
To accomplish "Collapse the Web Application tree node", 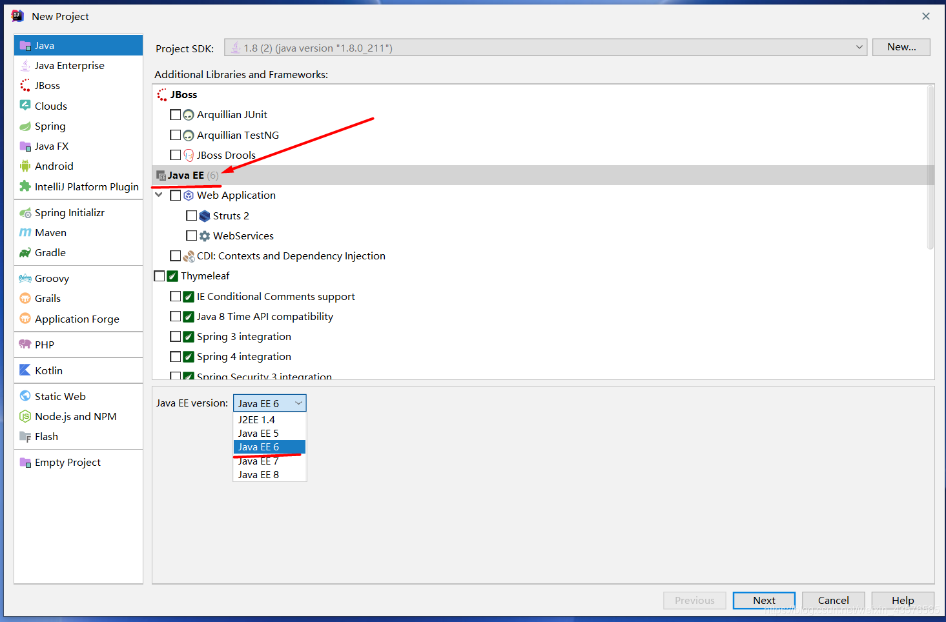I will pos(159,195).
